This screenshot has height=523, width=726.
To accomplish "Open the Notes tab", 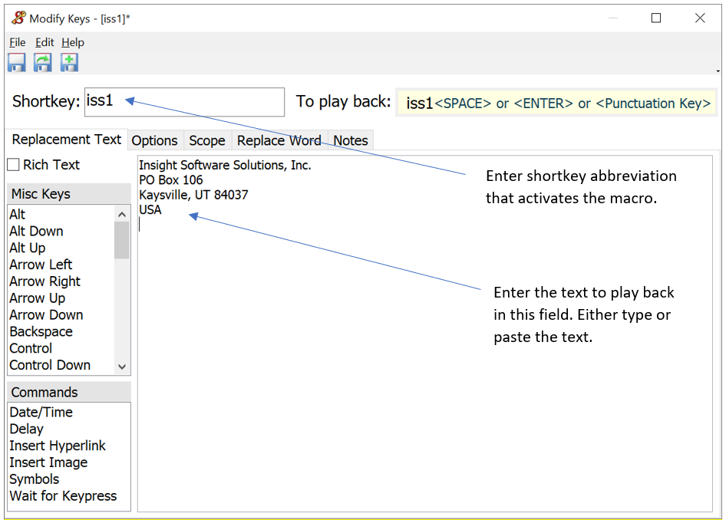I will [x=351, y=140].
